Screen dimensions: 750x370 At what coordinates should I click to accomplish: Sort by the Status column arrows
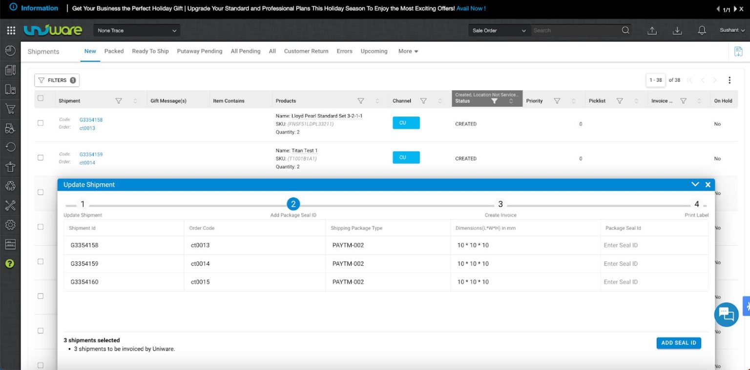tap(511, 101)
